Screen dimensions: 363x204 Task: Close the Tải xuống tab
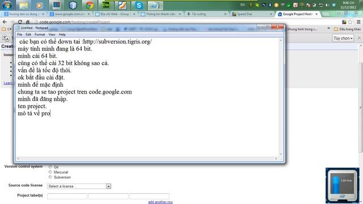pyautogui.click(x=225, y=14)
